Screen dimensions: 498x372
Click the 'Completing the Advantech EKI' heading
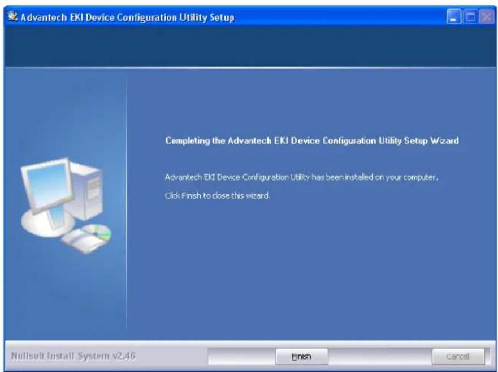point(312,140)
